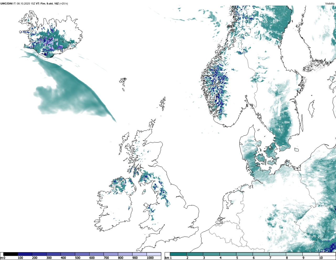Image resolution: width=336 pixels, height=260 pixels.
Task: Click the '884' visibility value over Sweden
Action: point(287,122)
